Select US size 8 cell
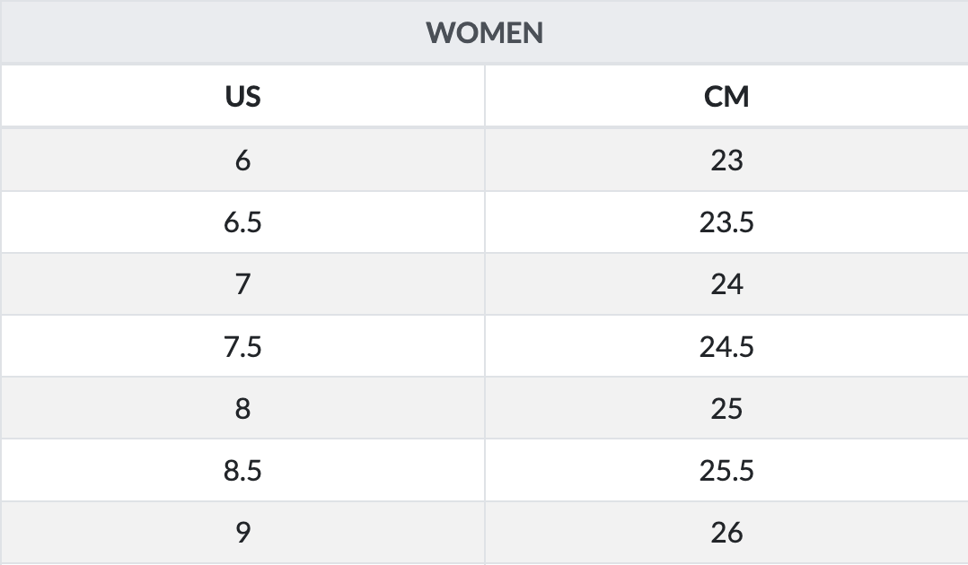 tap(242, 408)
